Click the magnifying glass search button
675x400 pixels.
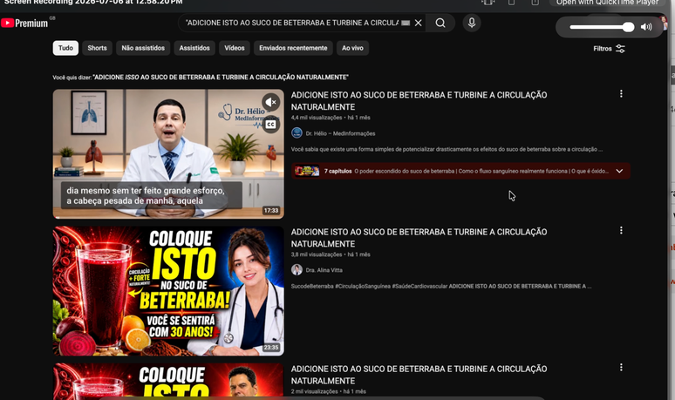[x=440, y=23]
